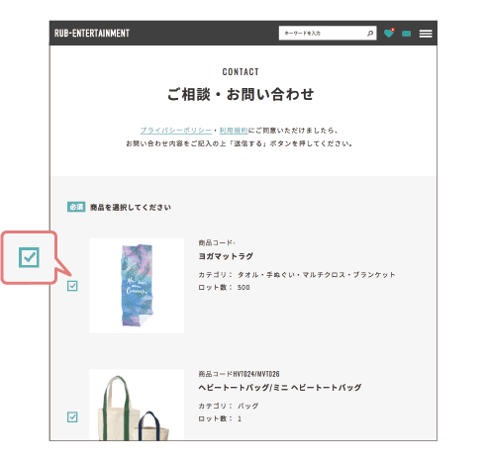The image size is (487, 460).
Task: Go to RUB-ENTERTAINMENT home via logo
Action: pos(92,34)
